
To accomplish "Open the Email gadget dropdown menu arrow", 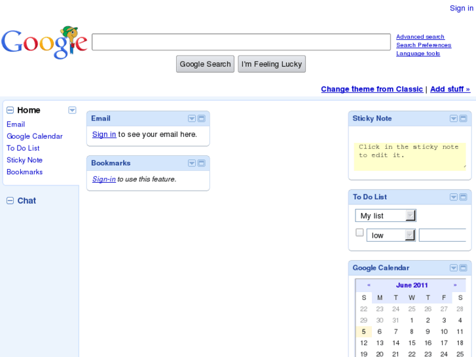I will coord(192,119).
